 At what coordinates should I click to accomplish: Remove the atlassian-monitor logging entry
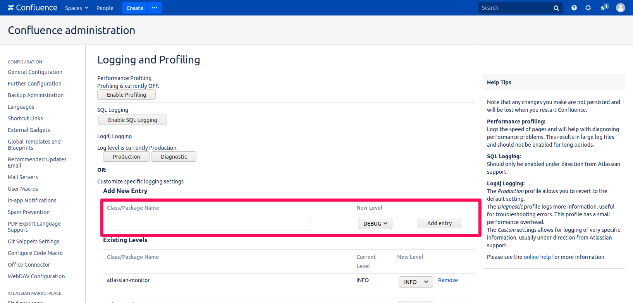point(447,280)
